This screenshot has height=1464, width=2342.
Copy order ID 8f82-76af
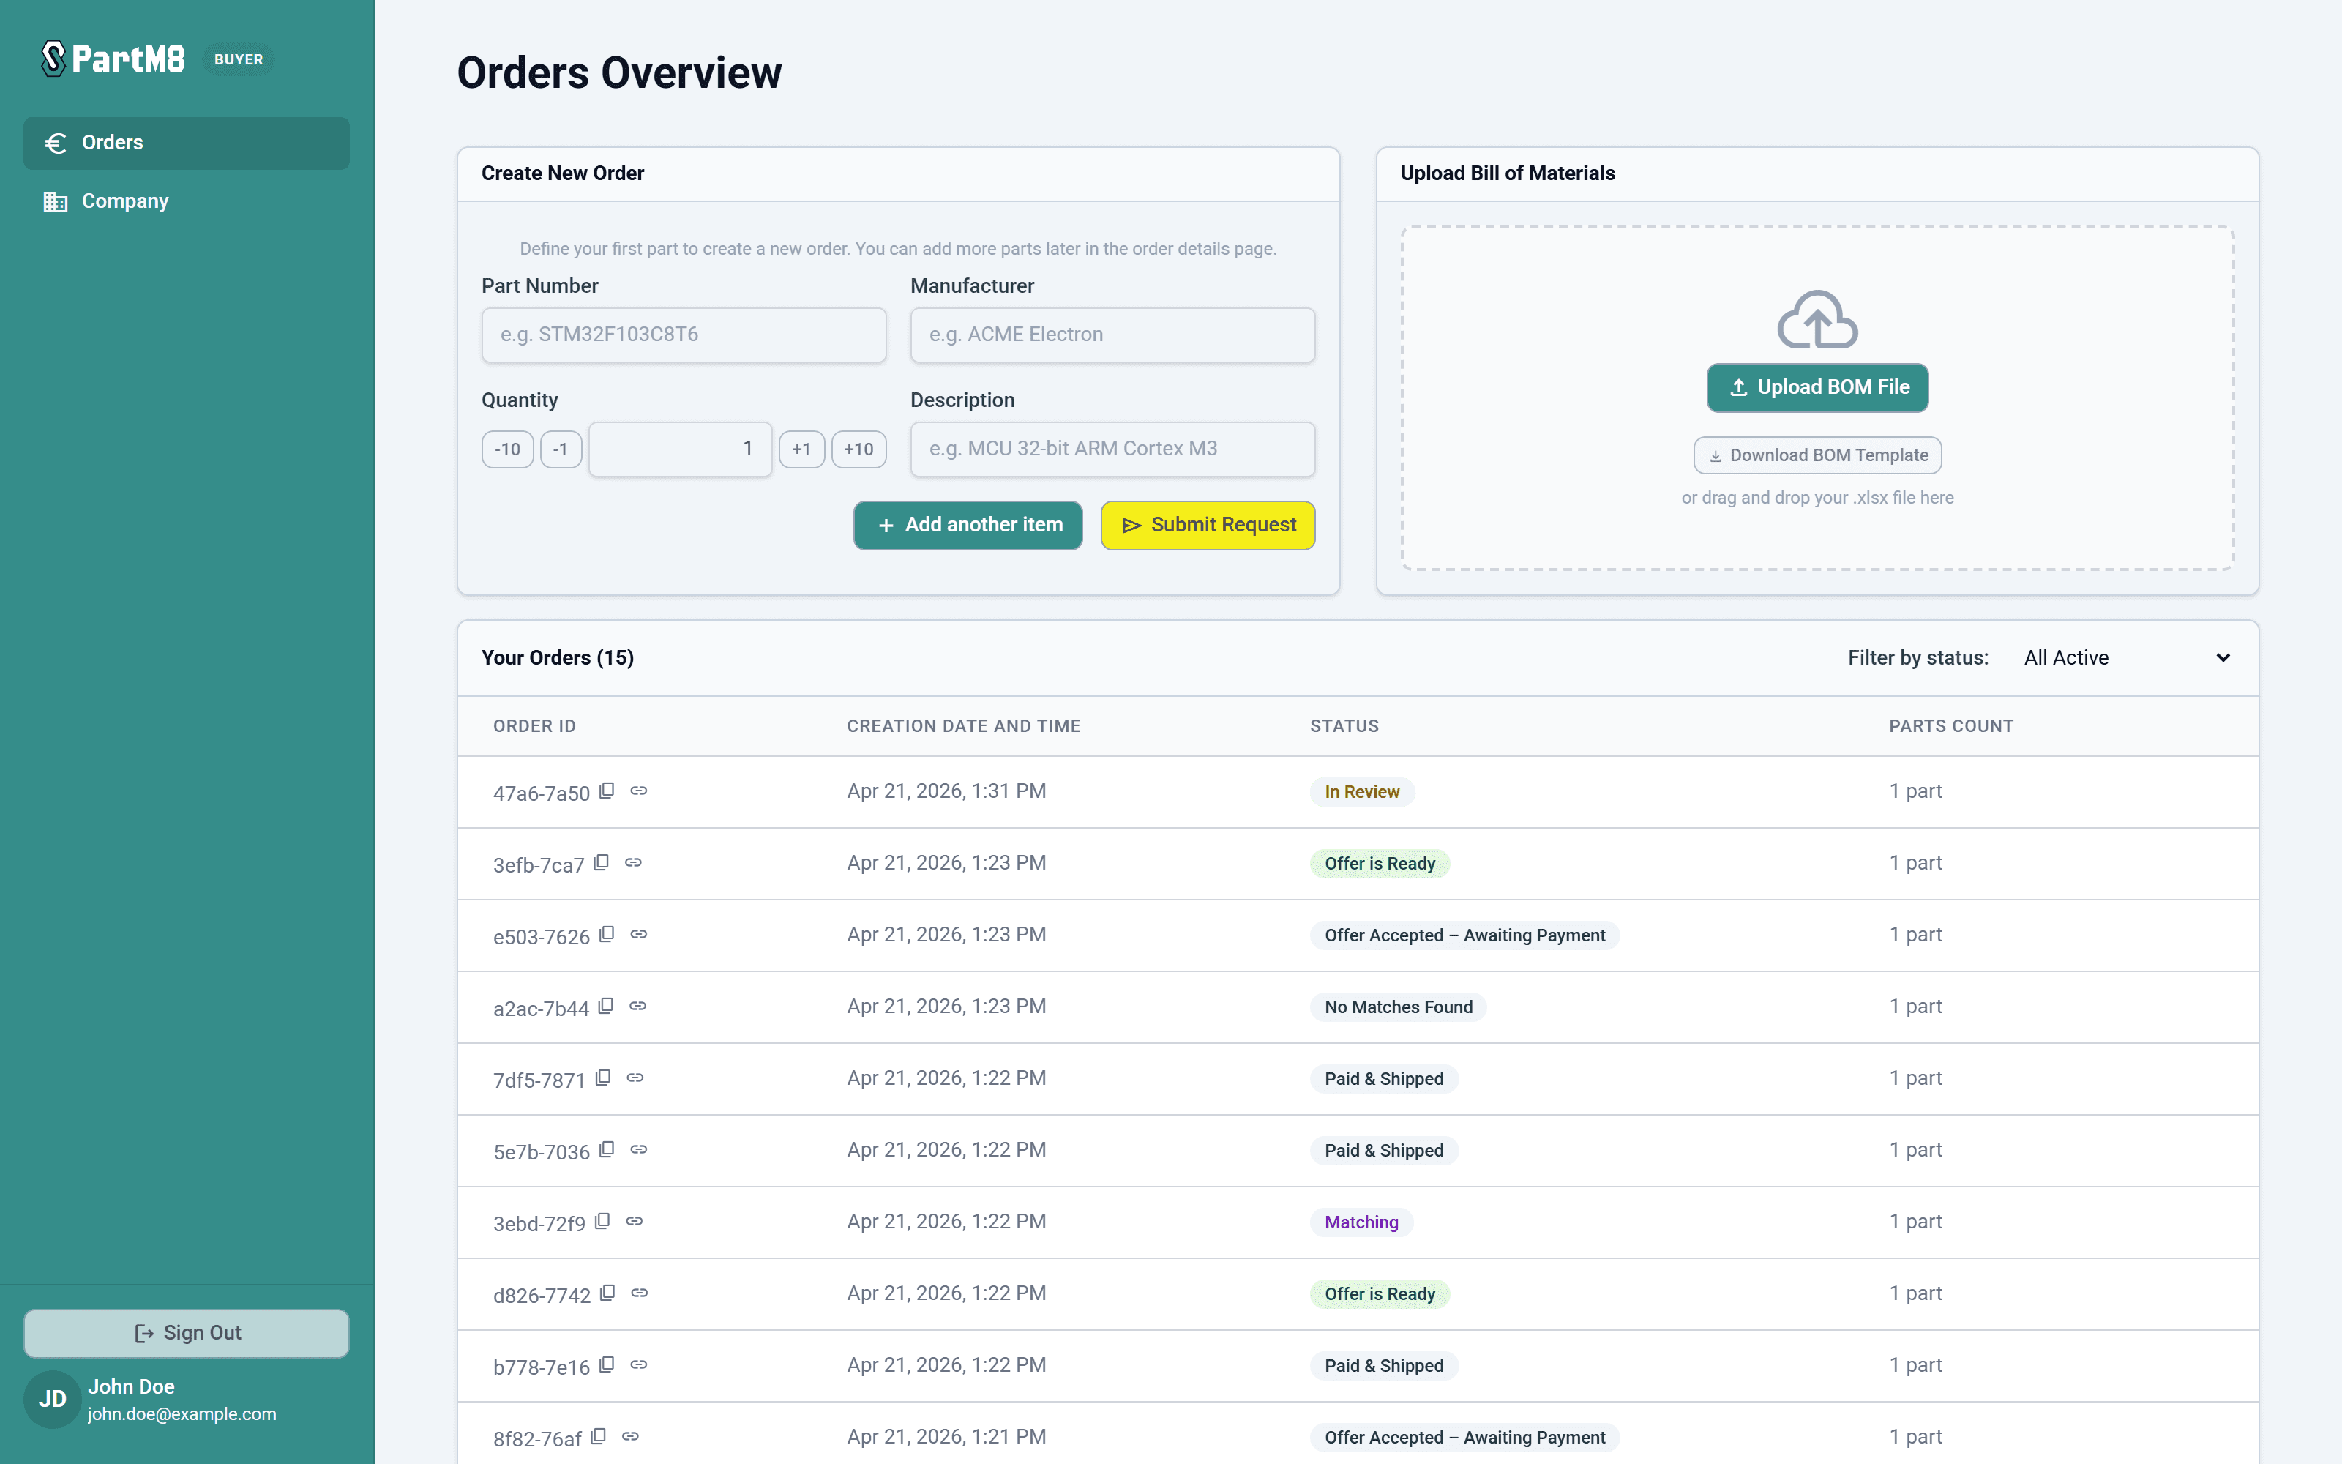pyautogui.click(x=598, y=1436)
